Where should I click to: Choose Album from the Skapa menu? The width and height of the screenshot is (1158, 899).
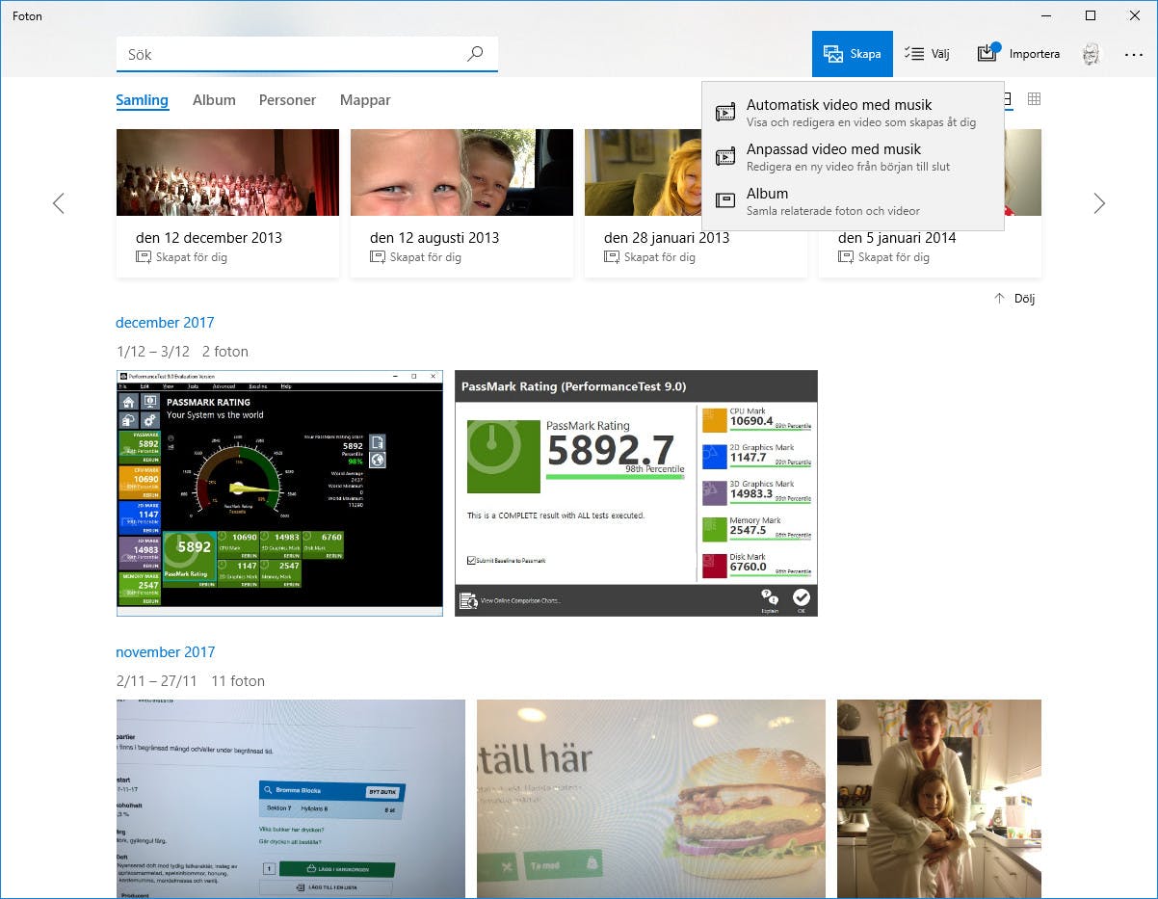tap(853, 200)
